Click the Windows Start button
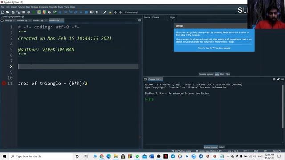The image size is (285, 160). 4,156
